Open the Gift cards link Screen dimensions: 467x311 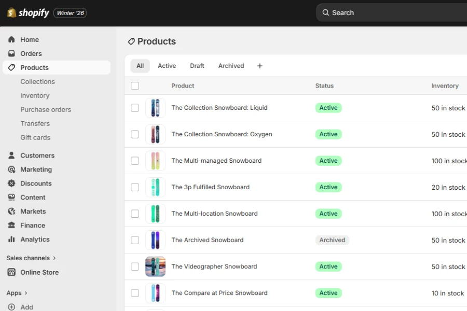pyautogui.click(x=35, y=137)
